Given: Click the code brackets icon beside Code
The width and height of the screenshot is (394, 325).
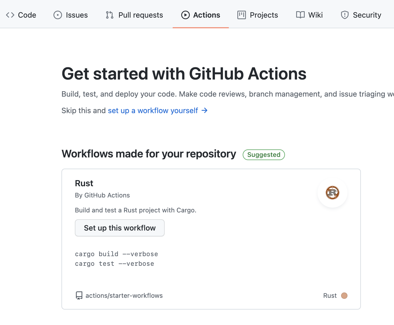Looking at the screenshot, I should [10, 15].
